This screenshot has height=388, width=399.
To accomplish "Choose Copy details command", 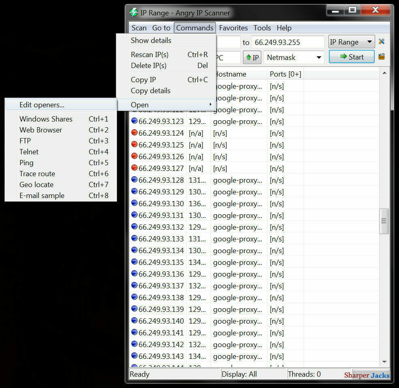I will pos(166,91).
